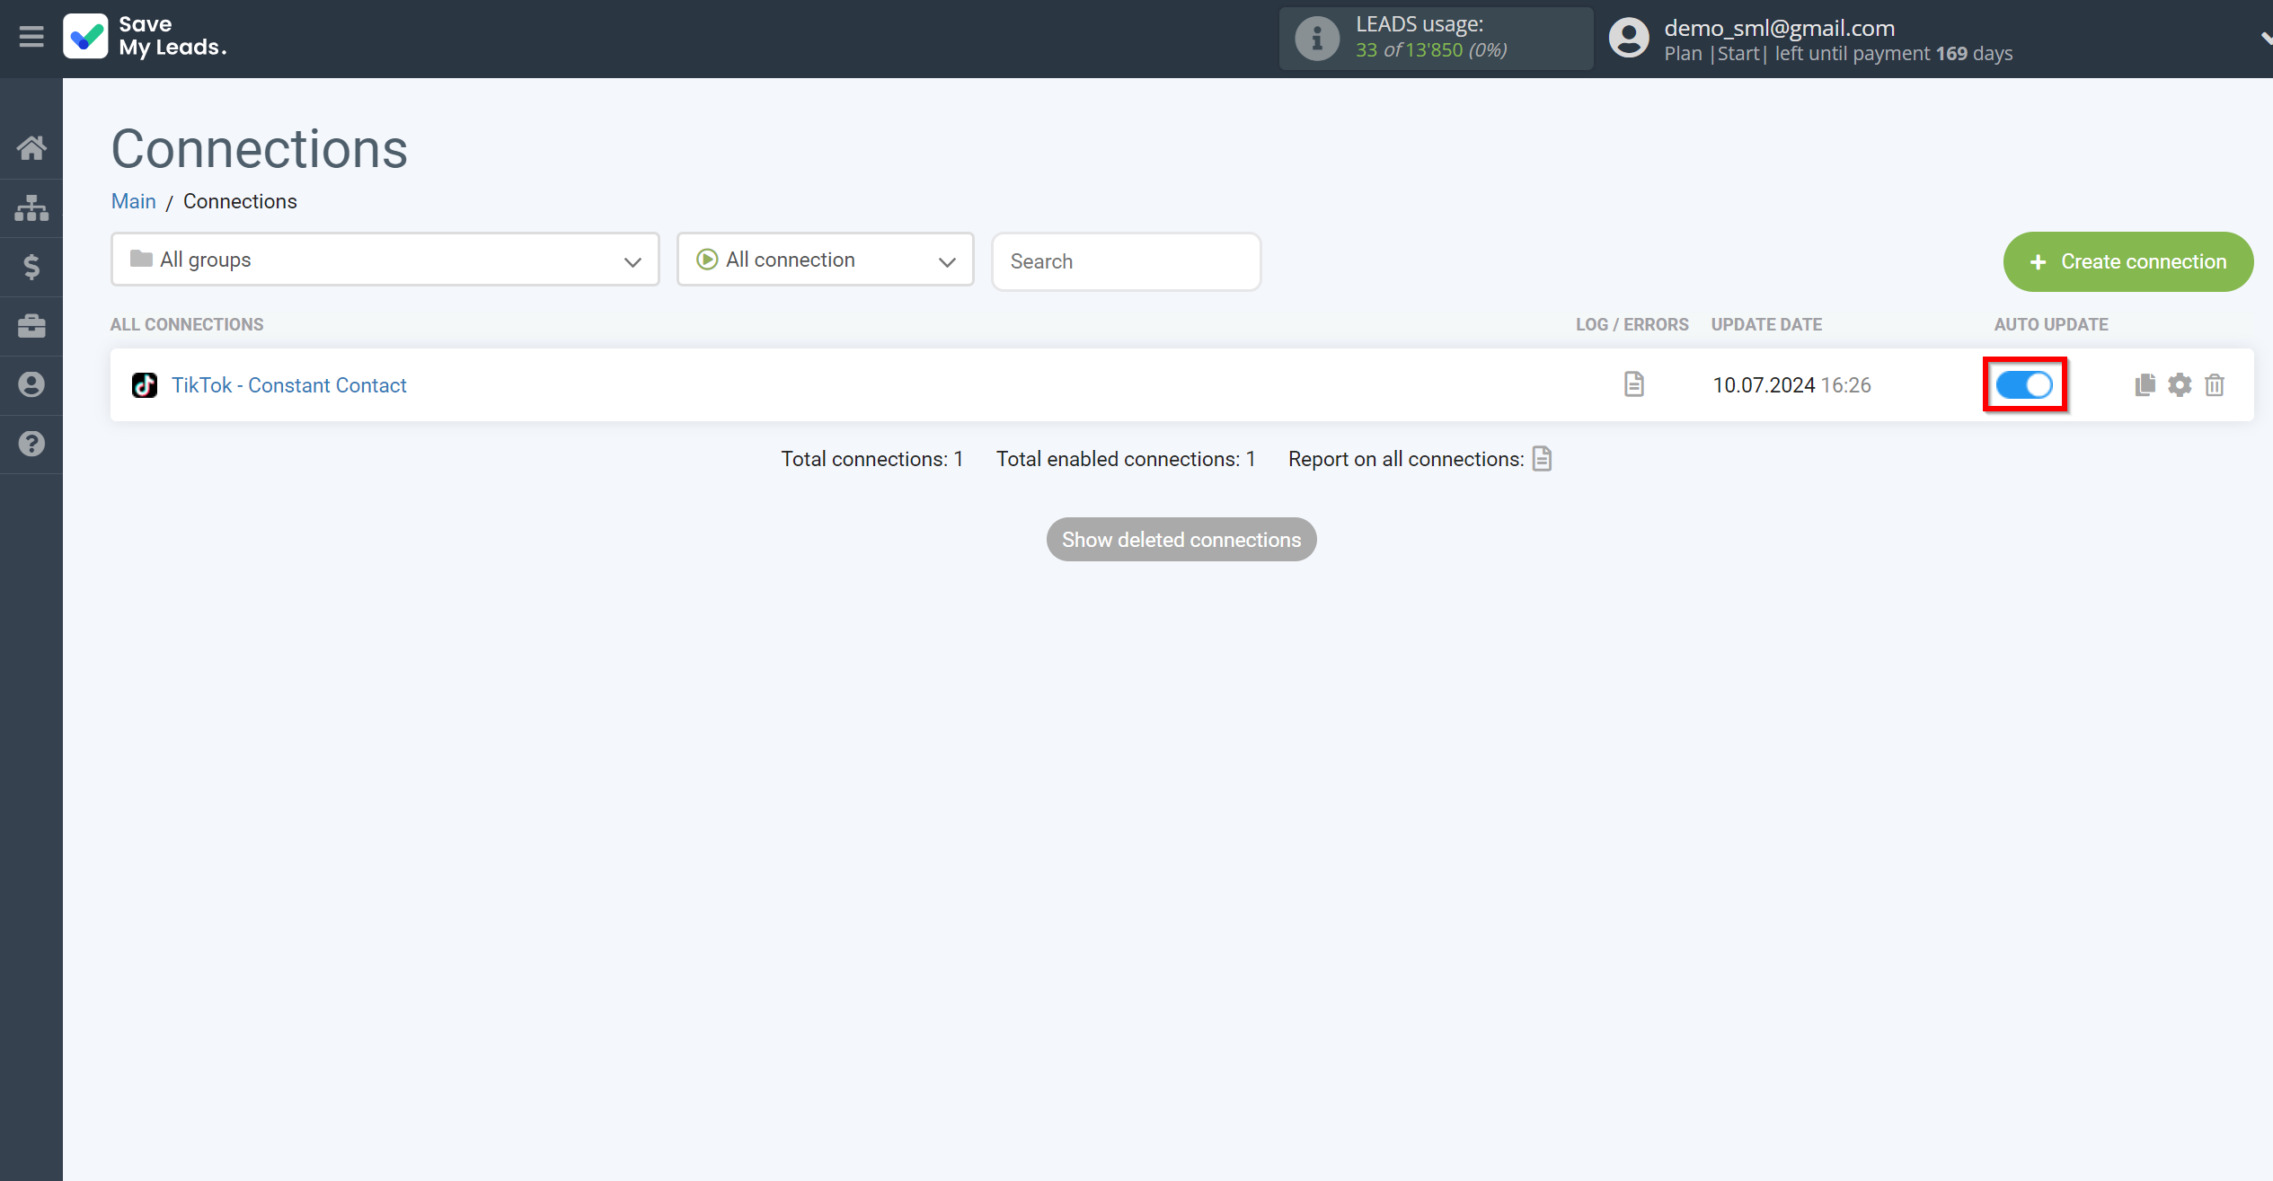This screenshot has width=2273, height=1181.
Task: Click the user account profile icon
Action: (x=1630, y=39)
